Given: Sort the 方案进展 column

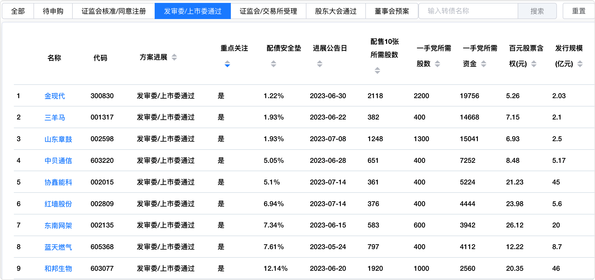Looking at the screenshot, I should pos(174,57).
